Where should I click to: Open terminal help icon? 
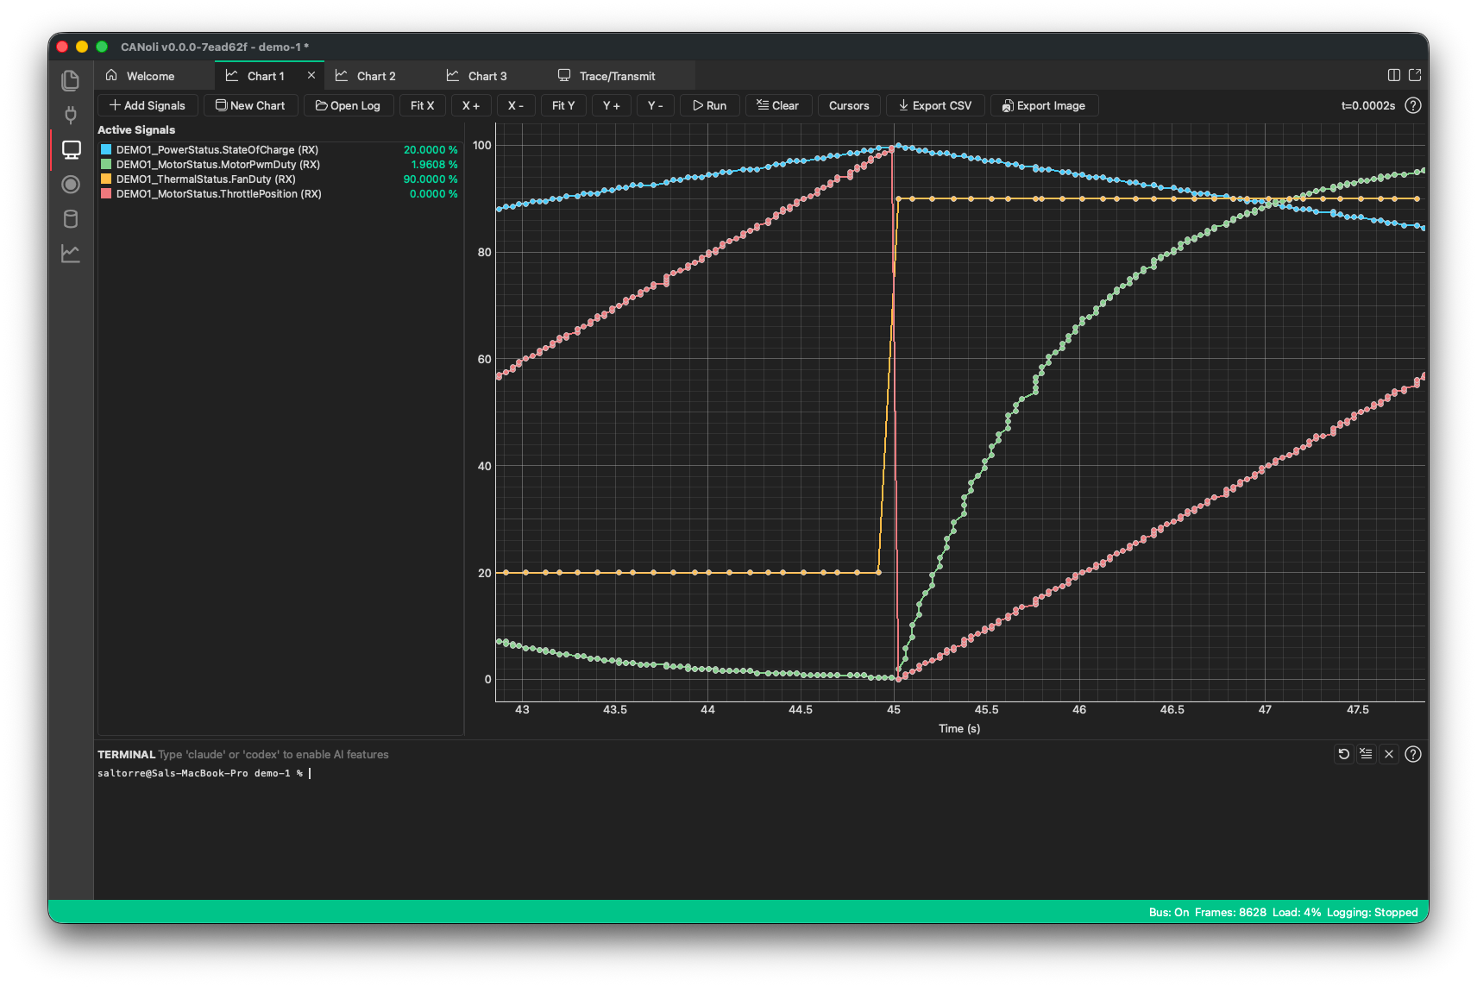pyautogui.click(x=1413, y=754)
